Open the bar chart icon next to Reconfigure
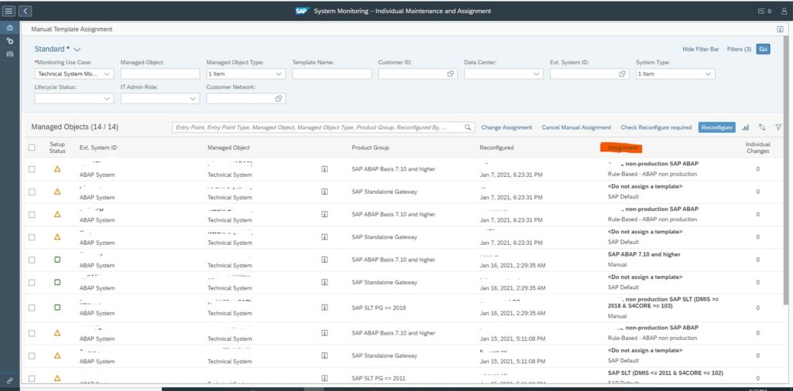 [746, 127]
